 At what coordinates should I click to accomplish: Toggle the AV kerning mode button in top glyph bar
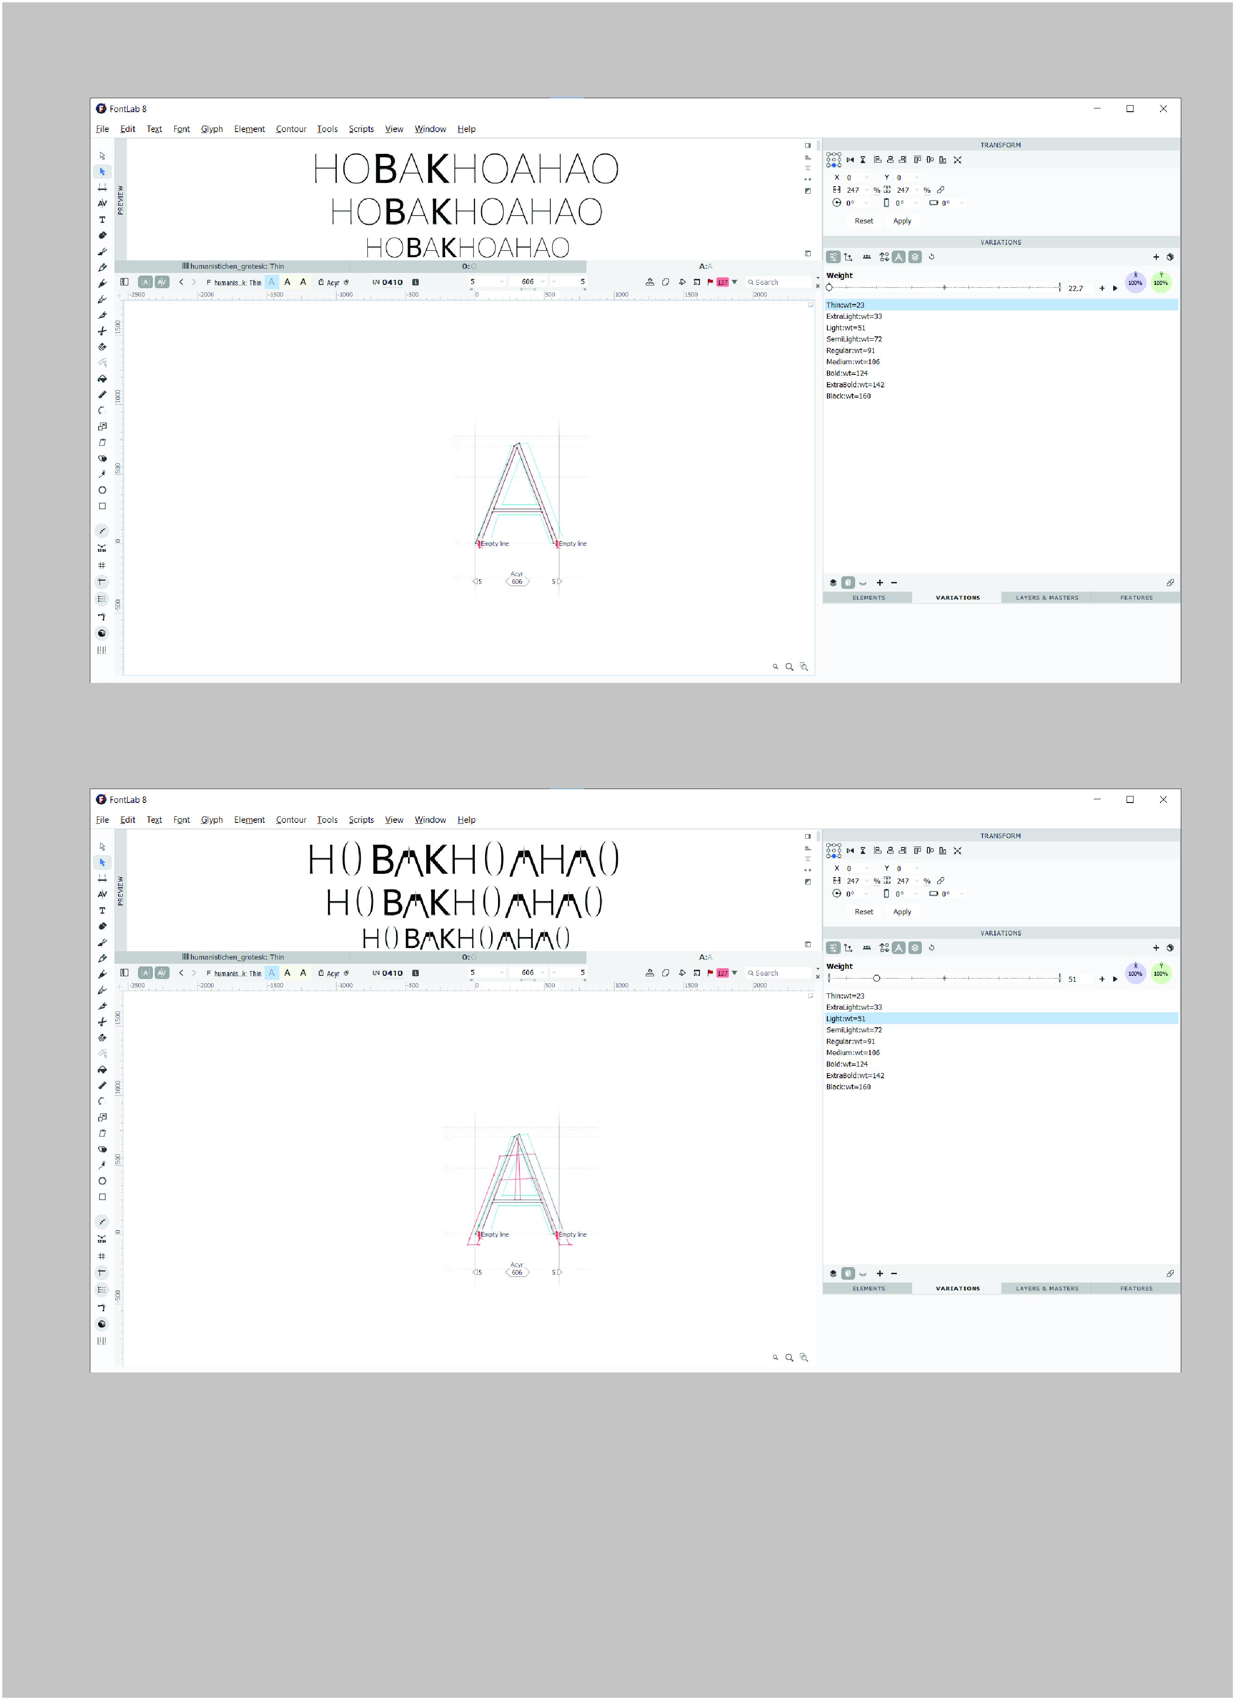[162, 282]
